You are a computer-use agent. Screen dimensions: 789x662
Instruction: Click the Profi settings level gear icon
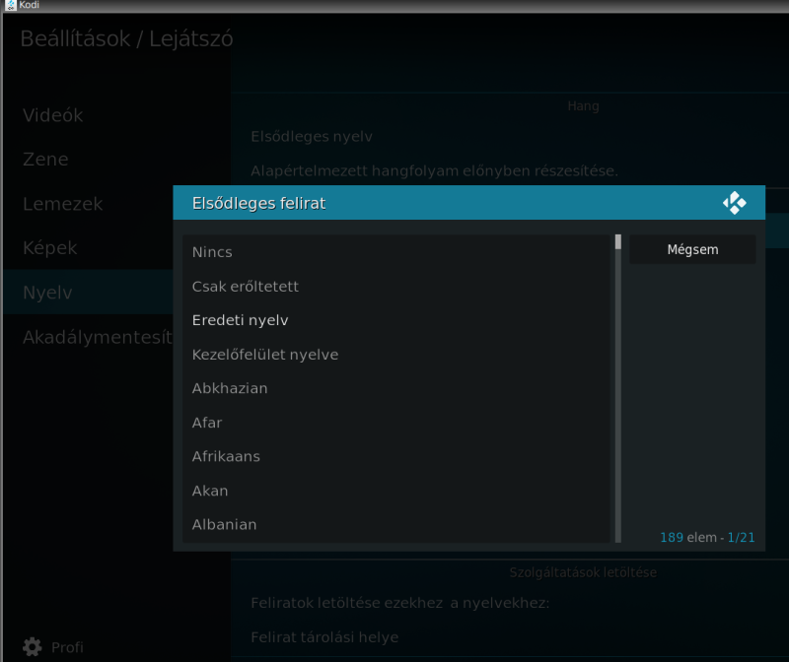(33, 647)
